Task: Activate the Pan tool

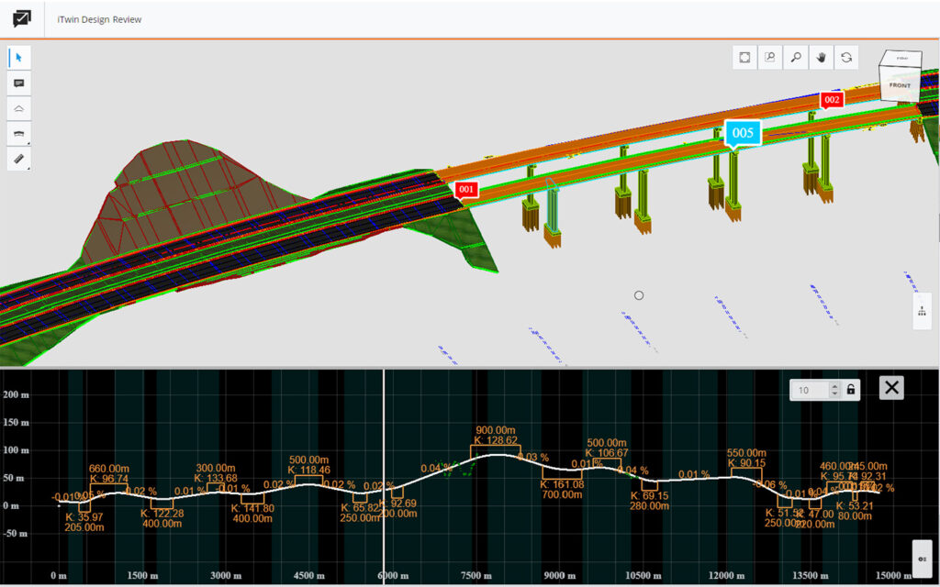Action: pyautogui.click(x=820, y=56)
